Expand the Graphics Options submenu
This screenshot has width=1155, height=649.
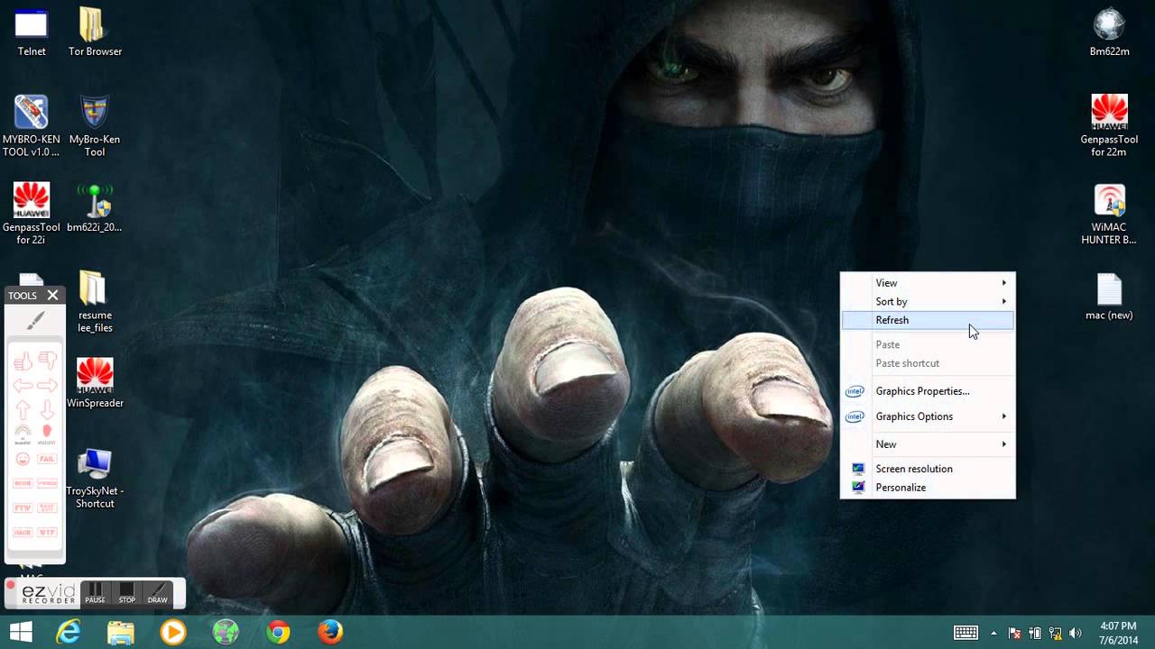tap(928, 416)
